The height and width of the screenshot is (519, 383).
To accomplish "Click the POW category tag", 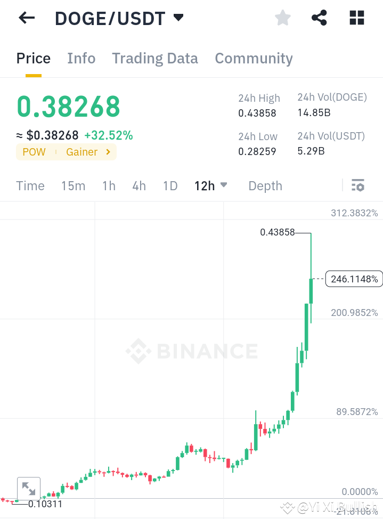I will tap(34, 152).
